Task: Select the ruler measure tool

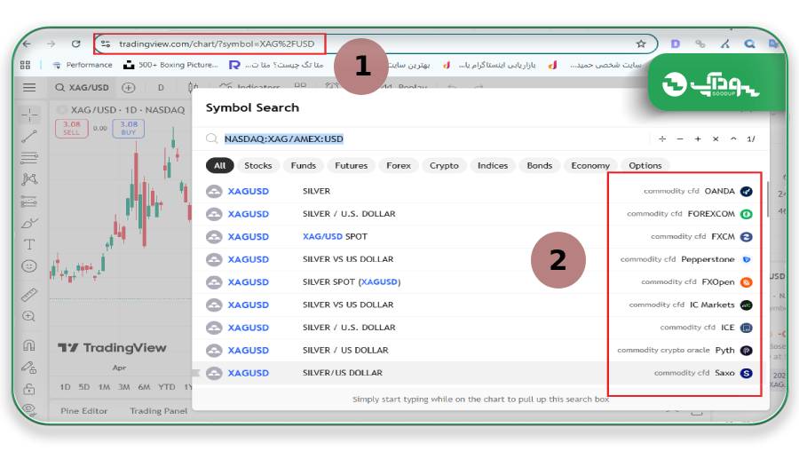Action: pos(29,295)
